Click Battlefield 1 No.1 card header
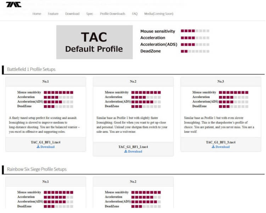 pyautogui.click(x=46, y=81)
